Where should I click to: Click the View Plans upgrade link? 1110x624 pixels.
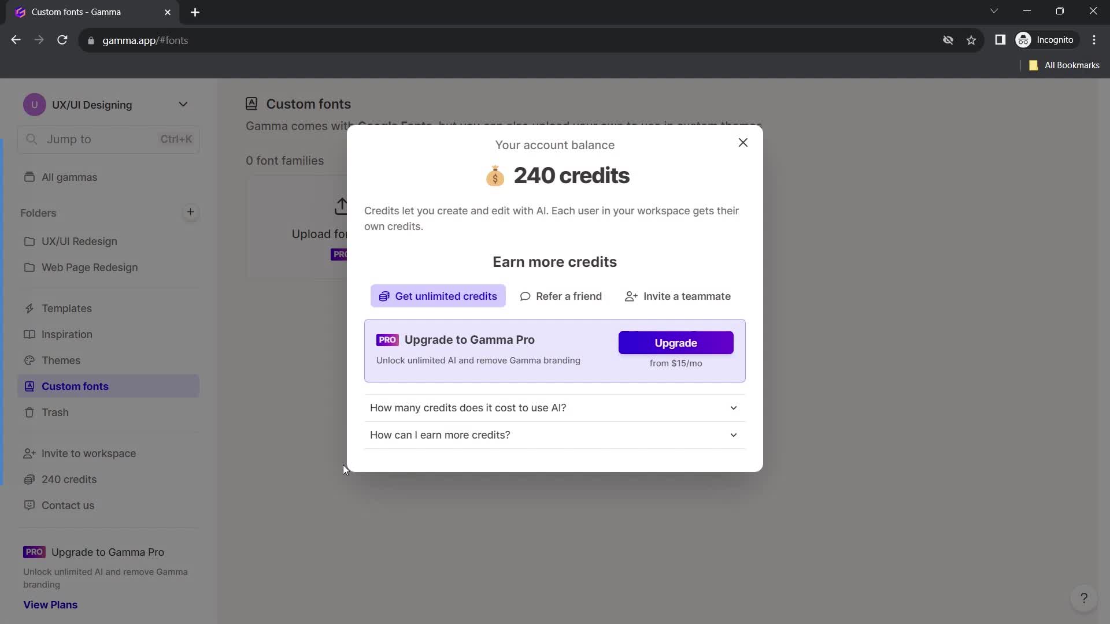[50, 604]
